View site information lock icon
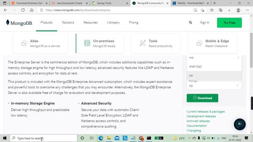Image resolution: width=253 pixels, height=142 pixels. [x=42, y=10]
